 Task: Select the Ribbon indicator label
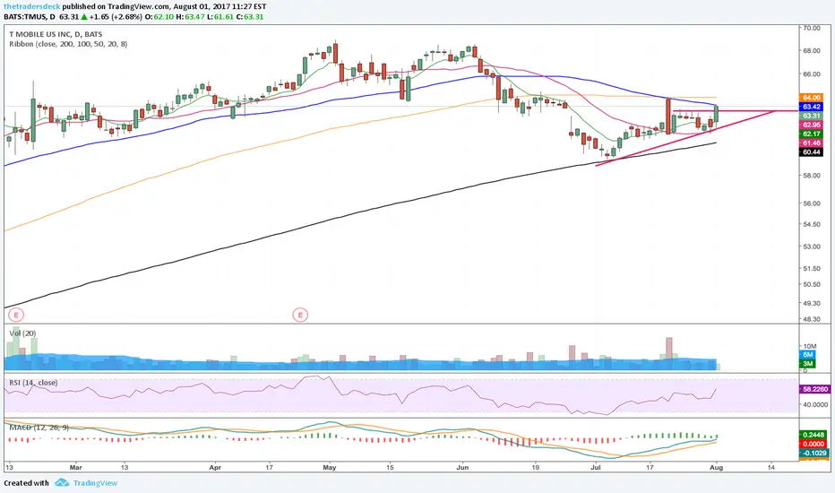tap(68, 44)
